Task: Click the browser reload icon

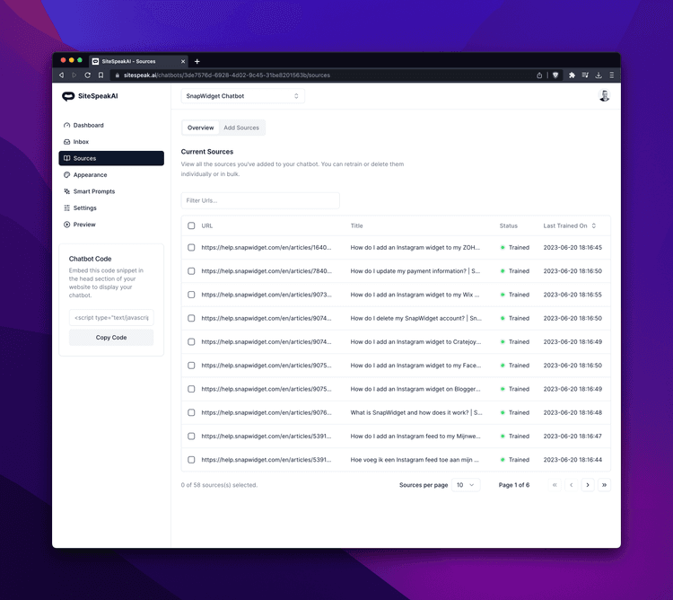Action: coord(88,75)
